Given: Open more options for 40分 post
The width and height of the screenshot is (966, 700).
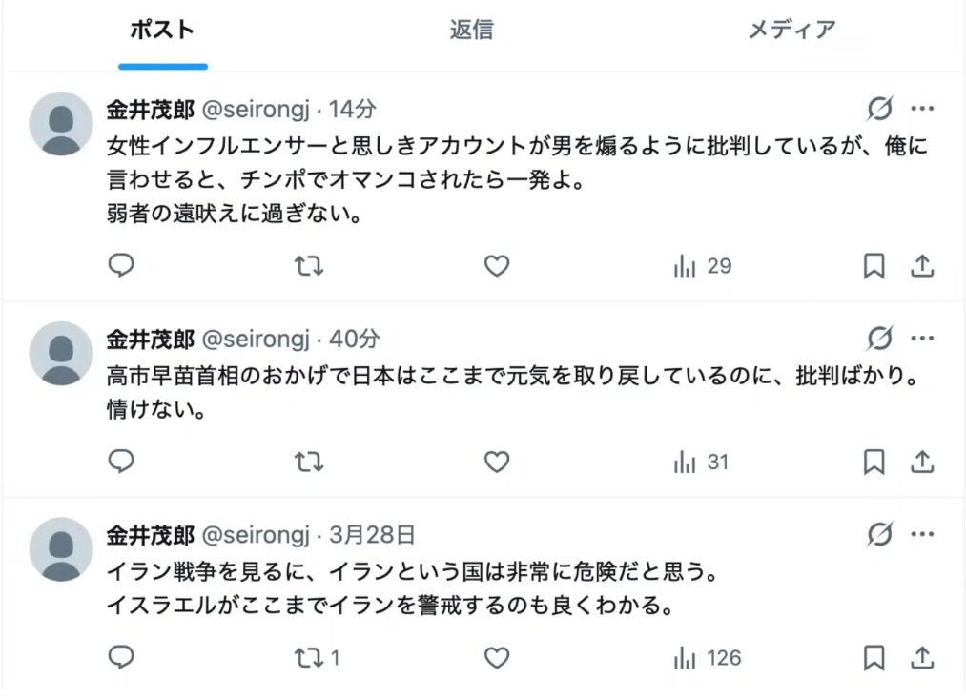Looking at the screenshot, I should [x=922, y=339].
